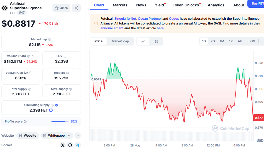Open the Yield tab
Screen dimensions: 264x147
(160, 5)
